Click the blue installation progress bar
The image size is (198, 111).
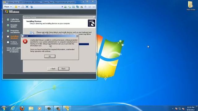click(84, 44)
